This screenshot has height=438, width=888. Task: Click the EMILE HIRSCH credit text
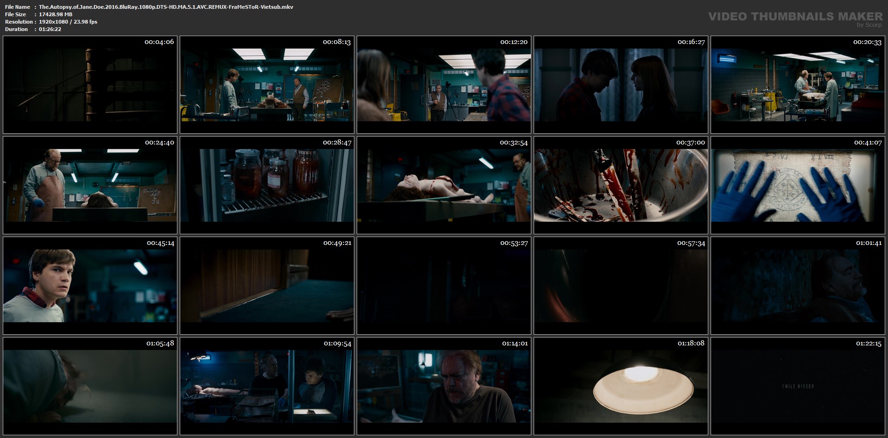coord(798,386)
